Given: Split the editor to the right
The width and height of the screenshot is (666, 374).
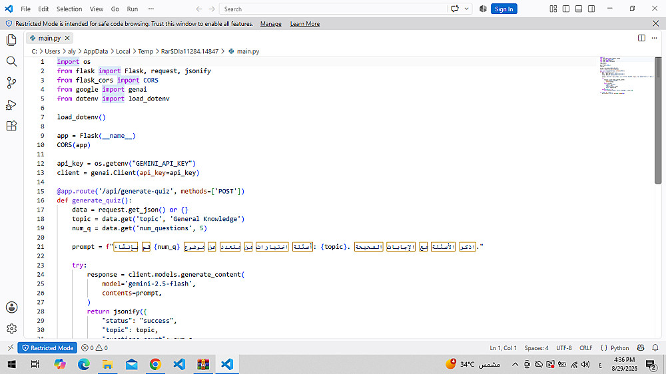Looking at the screenshot, I should coord(641,38).
